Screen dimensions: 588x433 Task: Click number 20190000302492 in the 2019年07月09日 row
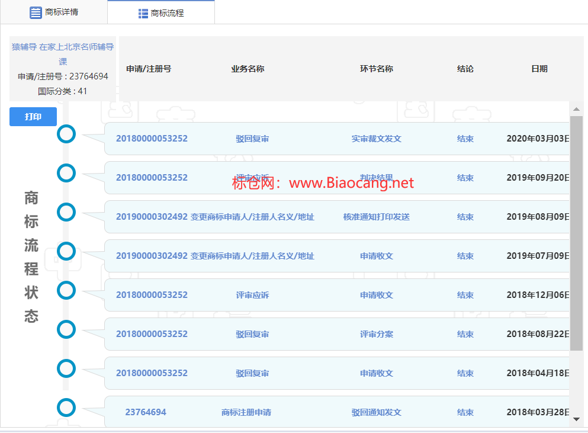point(152,255)
